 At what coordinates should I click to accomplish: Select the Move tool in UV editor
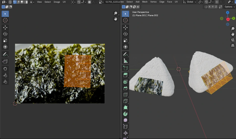tap(5, 27)
